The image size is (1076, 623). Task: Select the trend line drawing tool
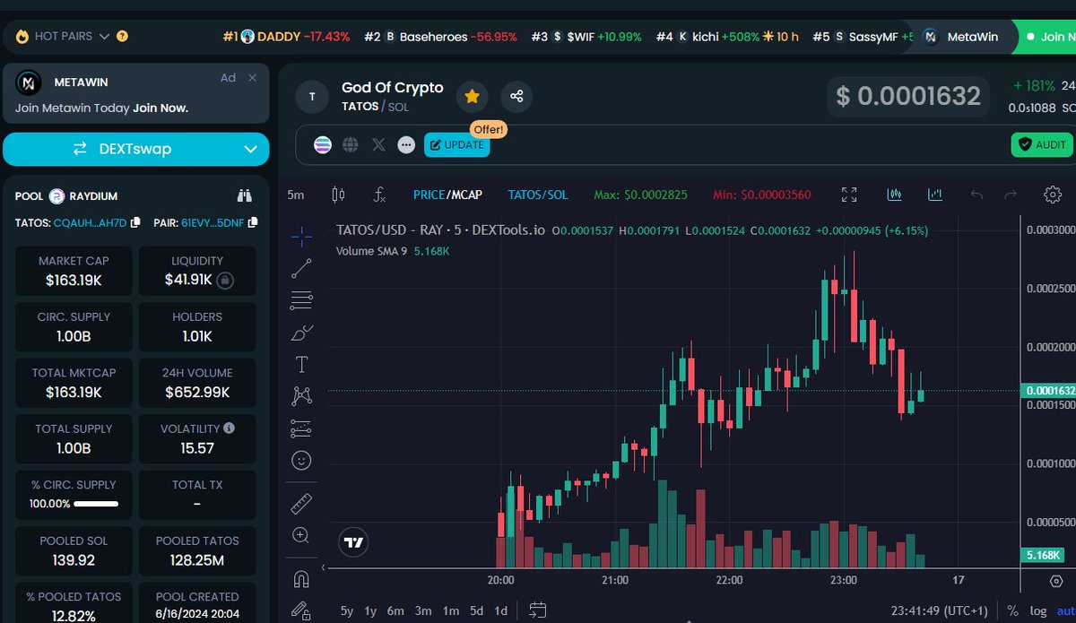pyautogui.click(x=302, y=267)
